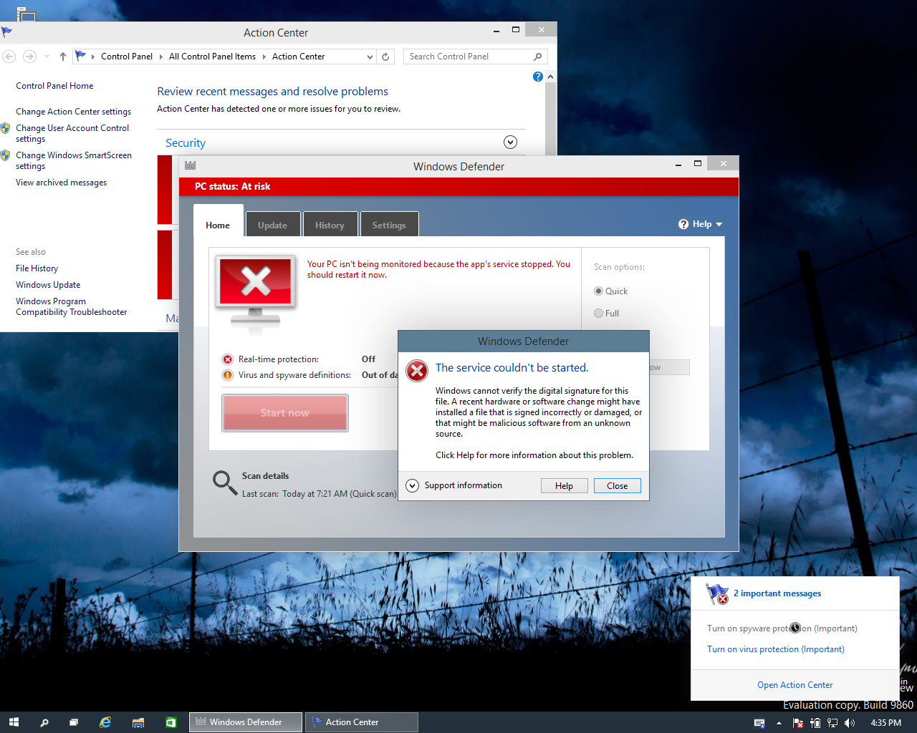Click the network tray icon
The image size is (917, 733).
point(832,723)
